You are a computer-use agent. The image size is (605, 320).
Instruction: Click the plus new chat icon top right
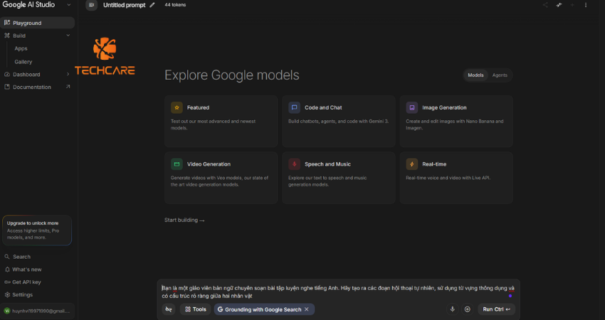(572, 5)
